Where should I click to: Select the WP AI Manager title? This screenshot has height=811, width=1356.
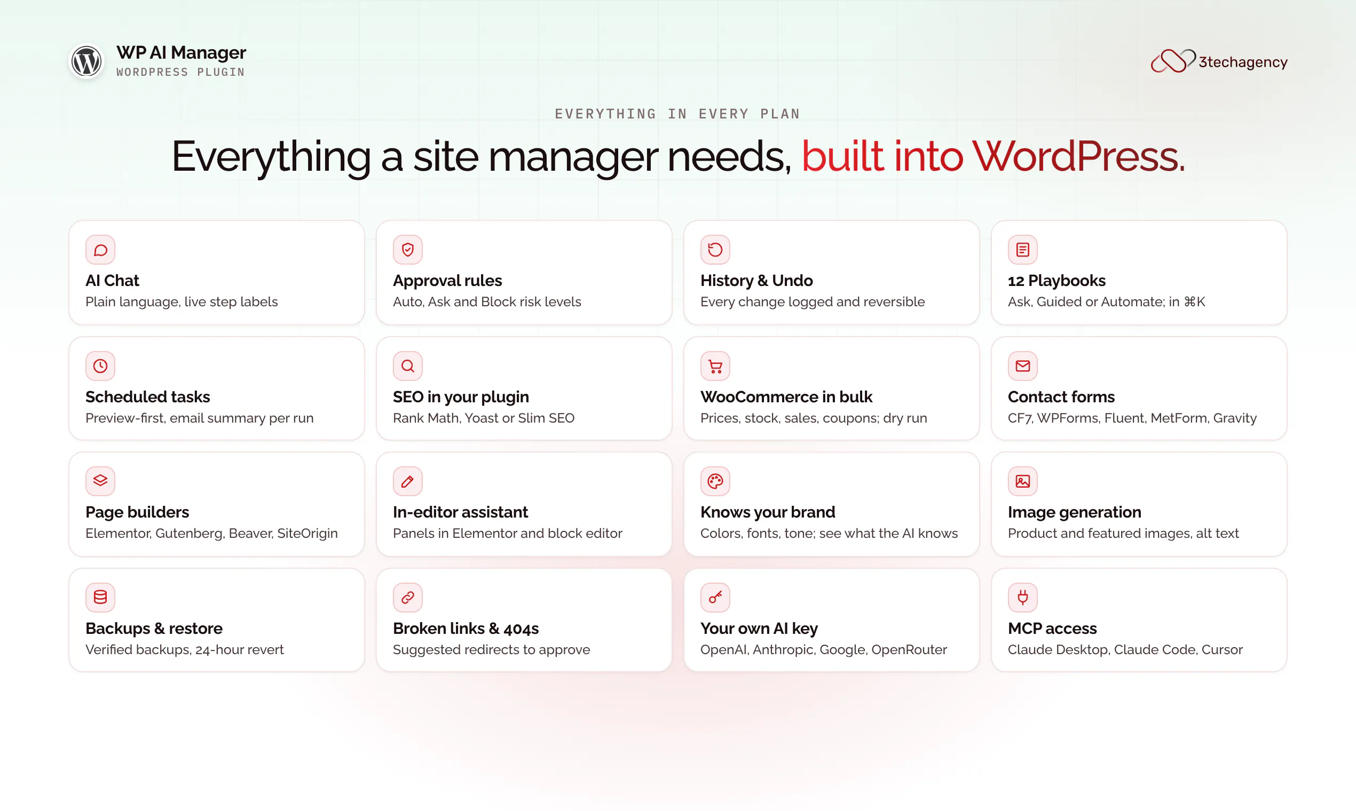coord(181,52)
